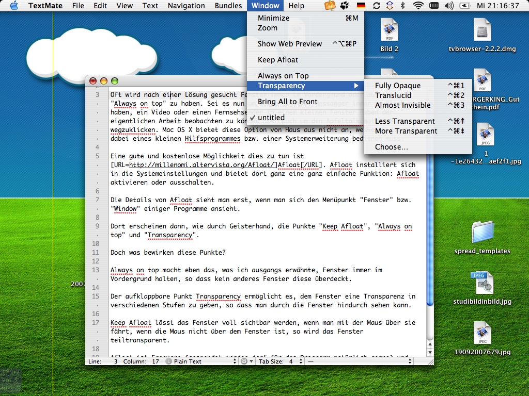Click the Column number value in status bar
The height and width of the screenshot is (396, 529).
click(x=155, y=361)
